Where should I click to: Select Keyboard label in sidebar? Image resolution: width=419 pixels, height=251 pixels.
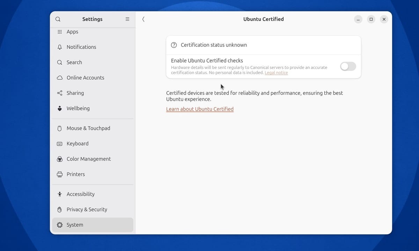coord(78,144)
